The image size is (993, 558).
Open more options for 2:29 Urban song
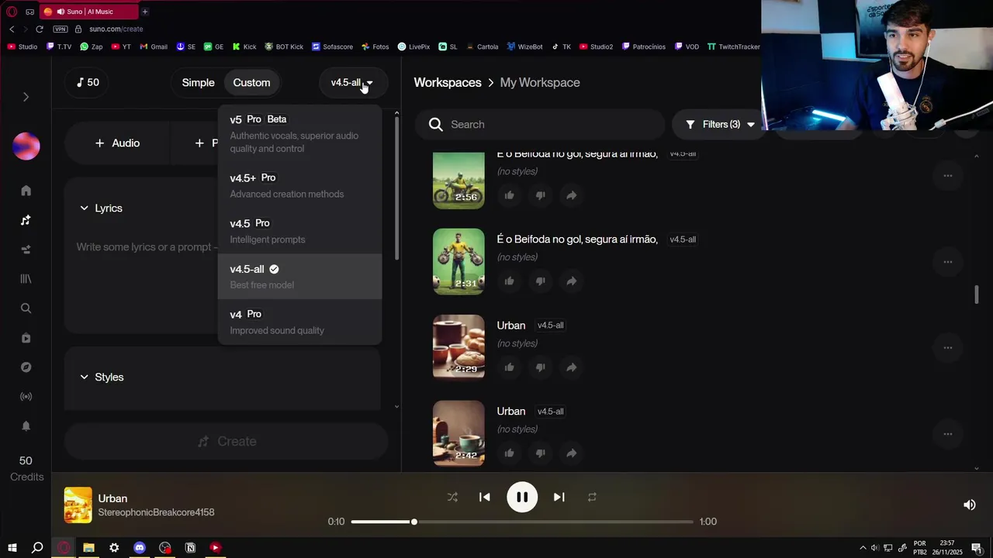[947, 348]
